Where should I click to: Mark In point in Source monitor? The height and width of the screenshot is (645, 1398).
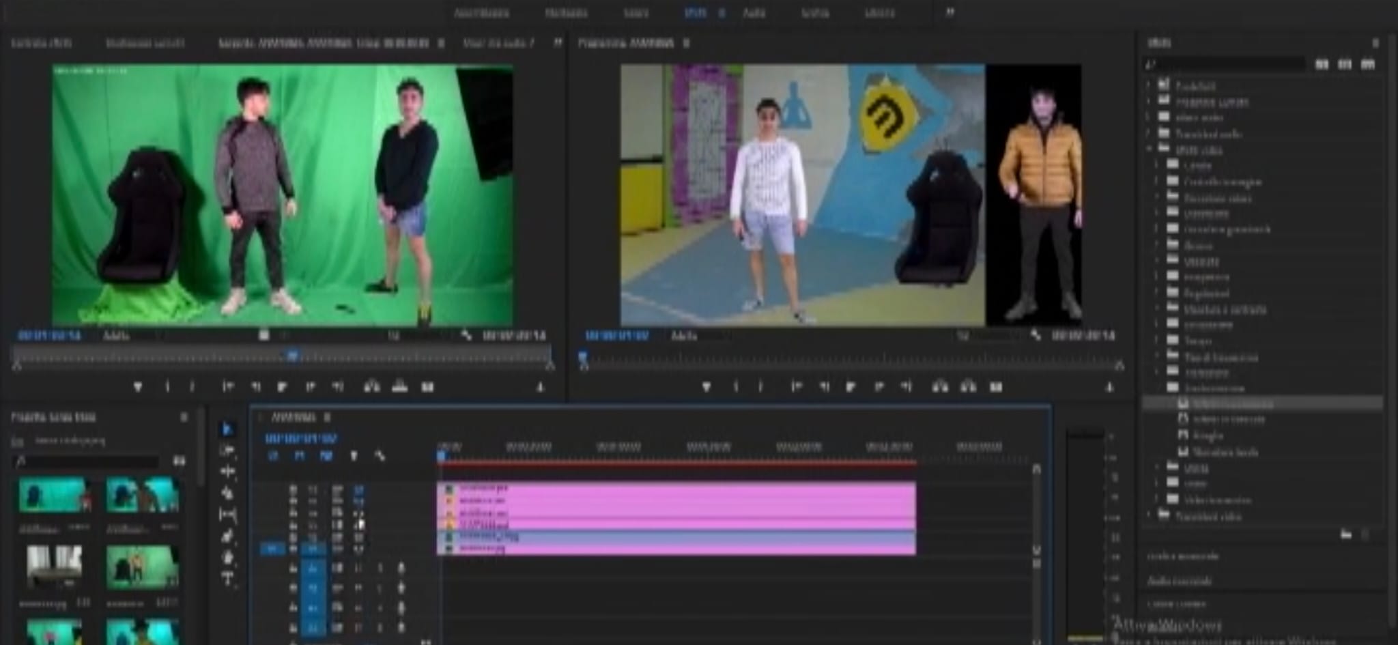167,387
